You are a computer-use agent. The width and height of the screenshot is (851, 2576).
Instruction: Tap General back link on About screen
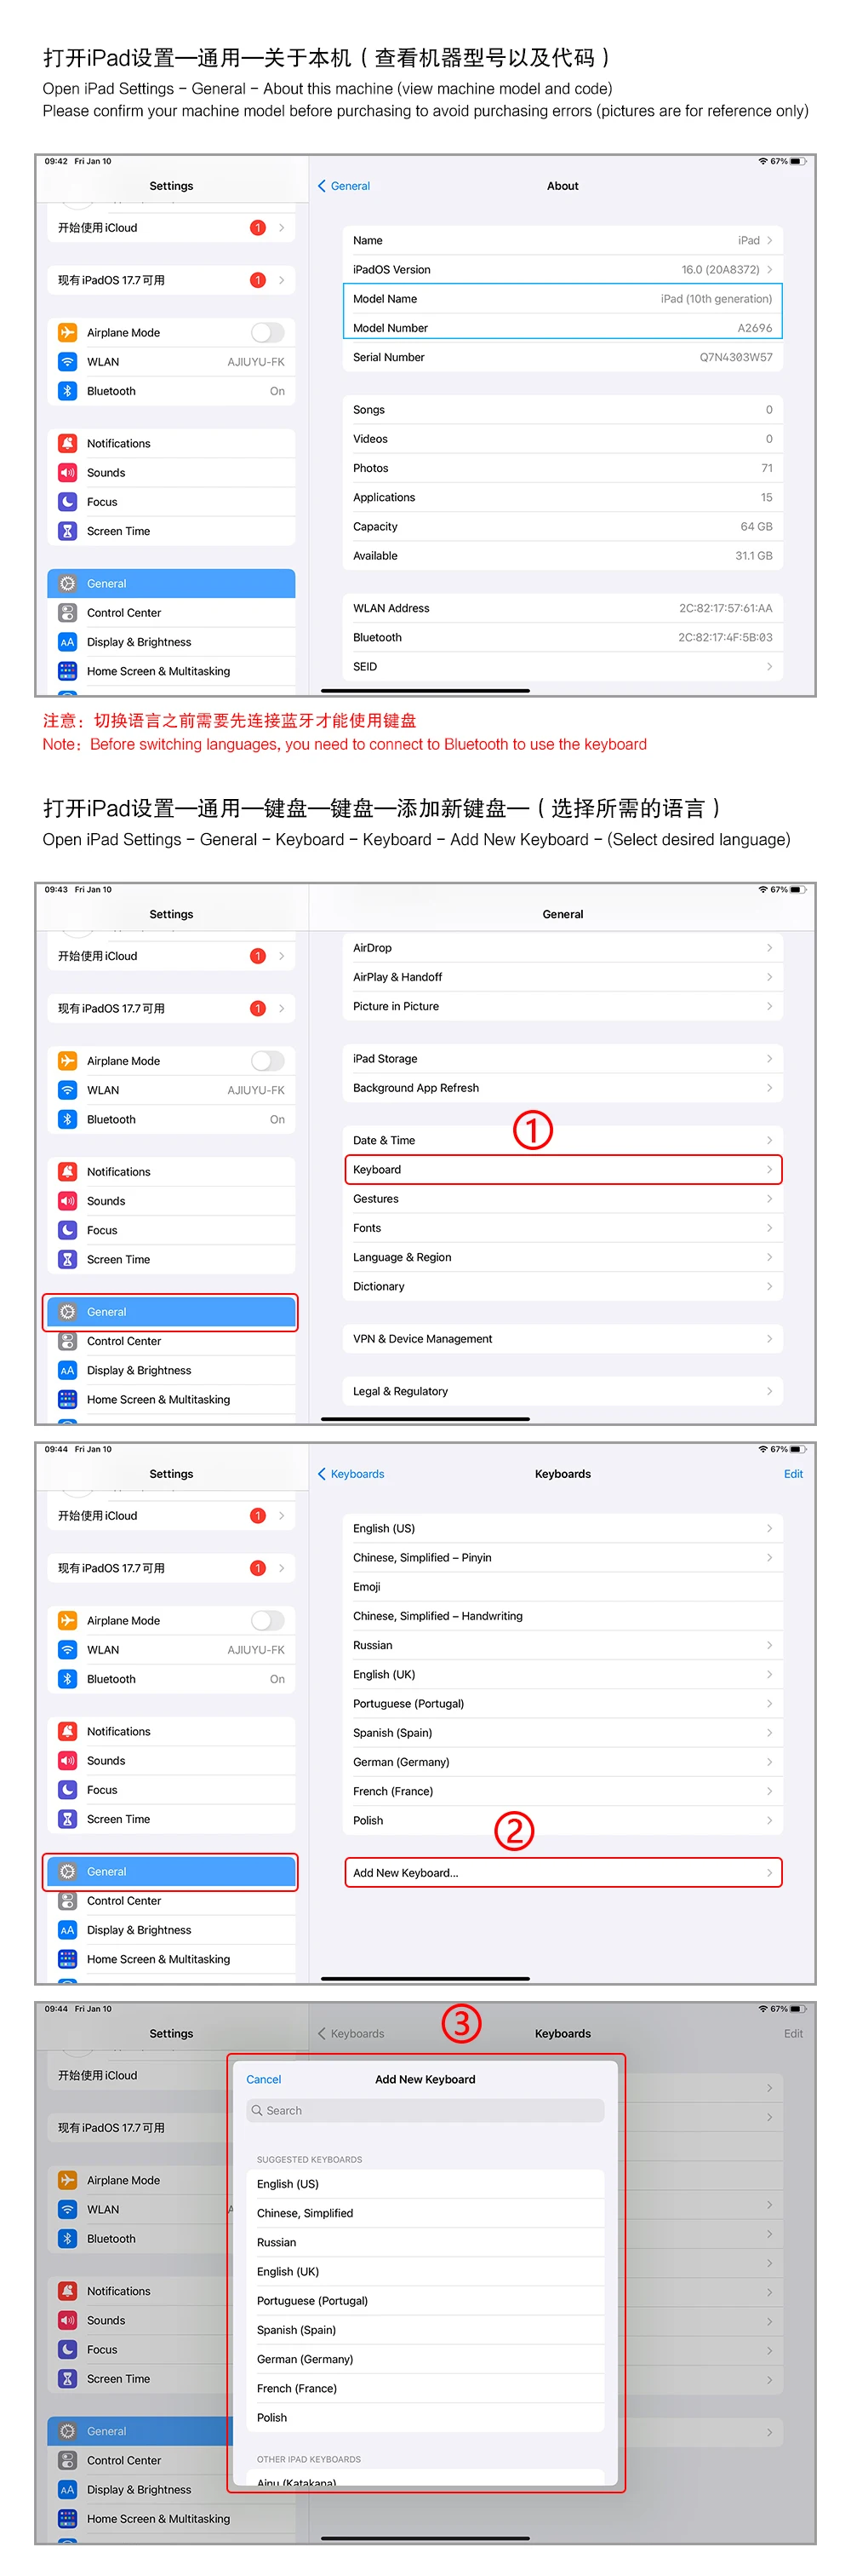tap(345, 186)
